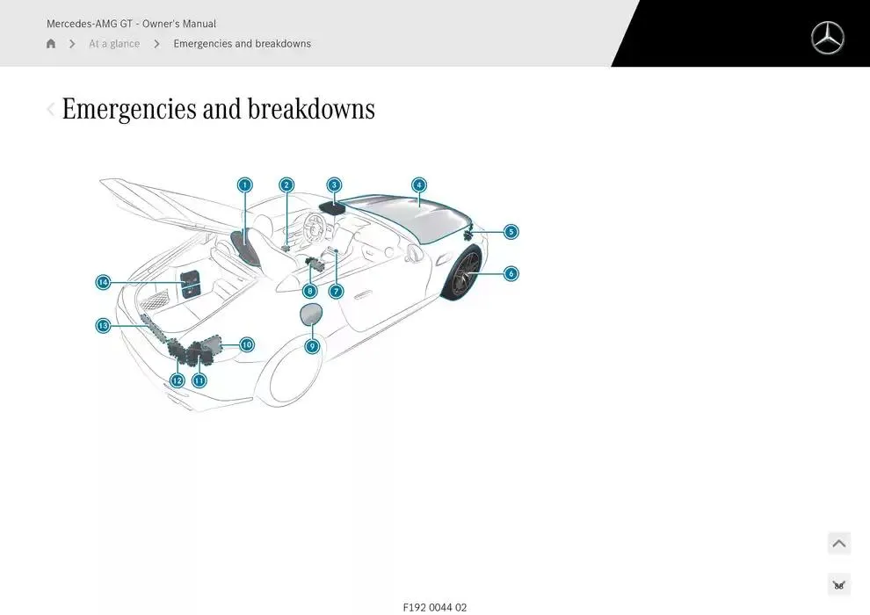
Task: Open the Mercedes-Benz star logo
Action: coord(827,38)
